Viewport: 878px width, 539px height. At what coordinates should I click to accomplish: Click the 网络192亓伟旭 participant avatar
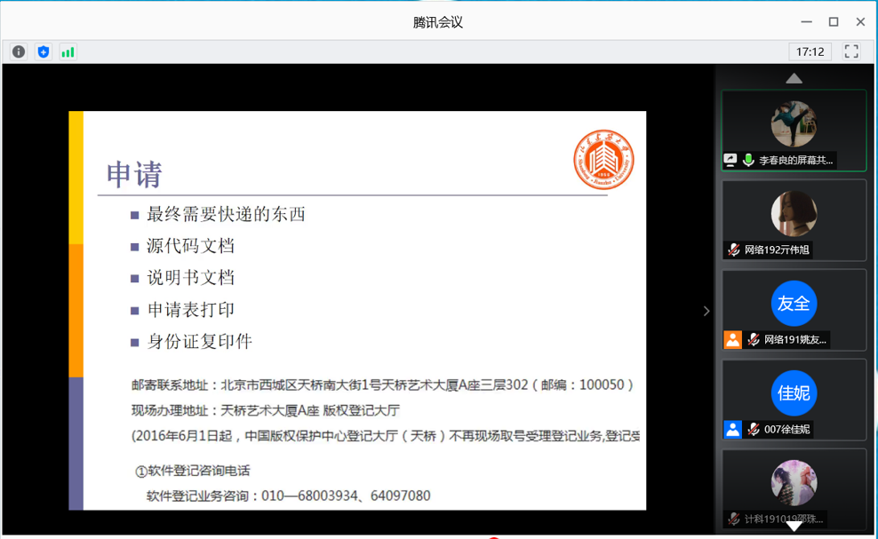tap(794, 213)
